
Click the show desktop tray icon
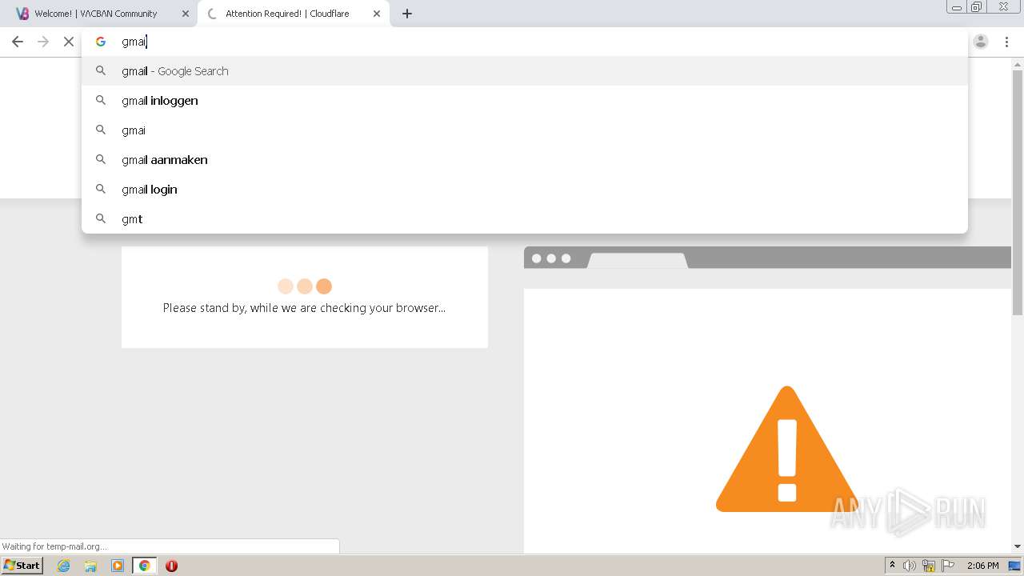[x=1014, y=566]
